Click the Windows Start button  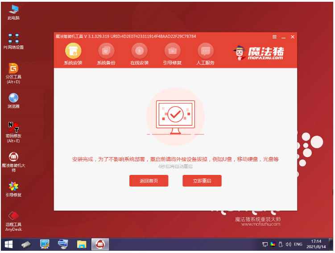(8, 244)
